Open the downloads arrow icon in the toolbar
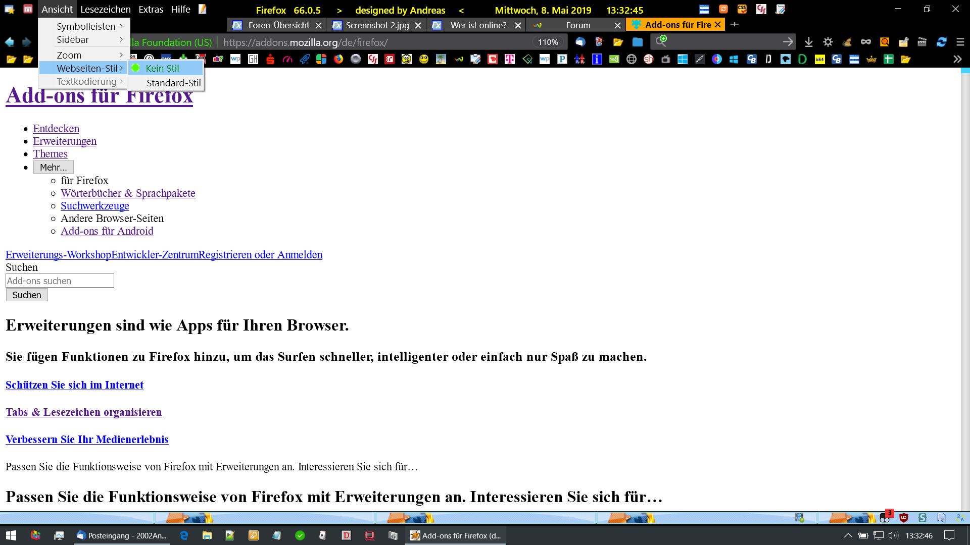The image size is (970, 545). coord(809,42)
